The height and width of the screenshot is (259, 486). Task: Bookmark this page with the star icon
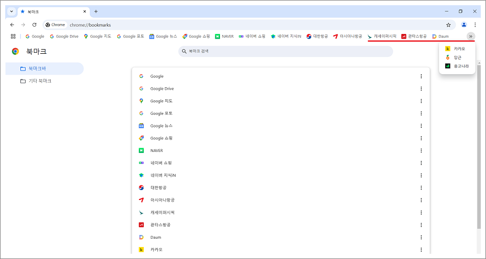(x=448, y=25)
